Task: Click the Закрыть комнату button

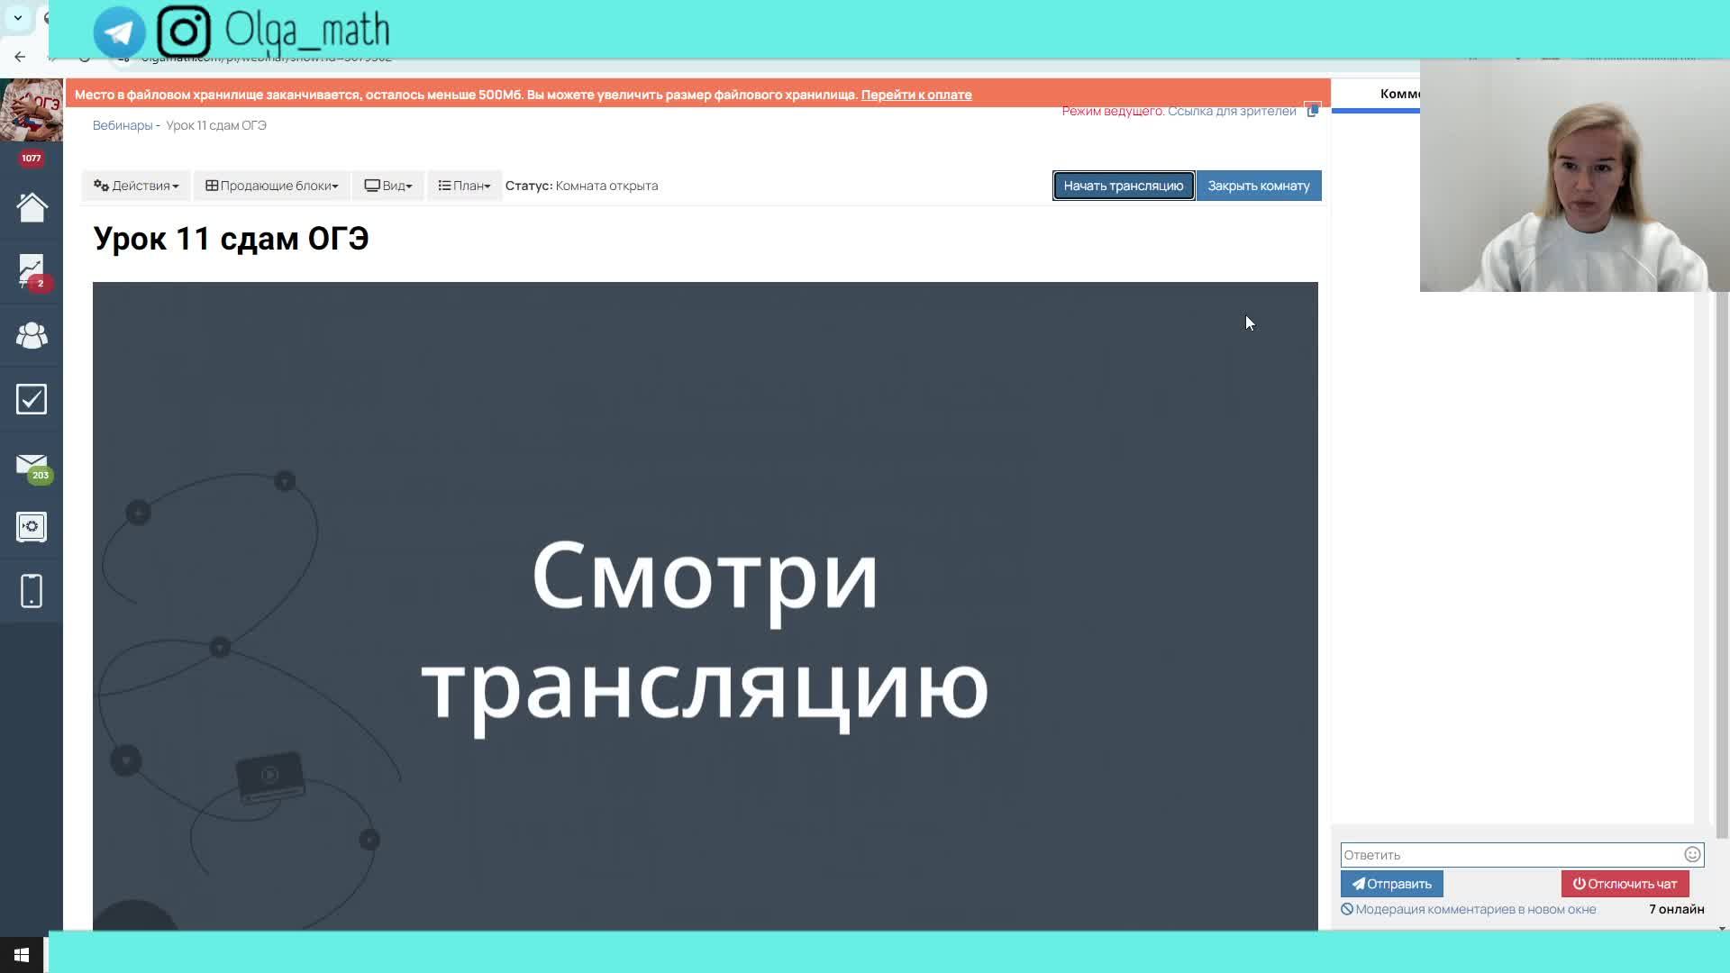Action: click(x=1259, y=186)
